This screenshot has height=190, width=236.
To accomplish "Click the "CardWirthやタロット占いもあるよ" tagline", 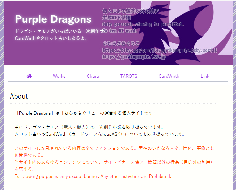I will pos(51,38).
